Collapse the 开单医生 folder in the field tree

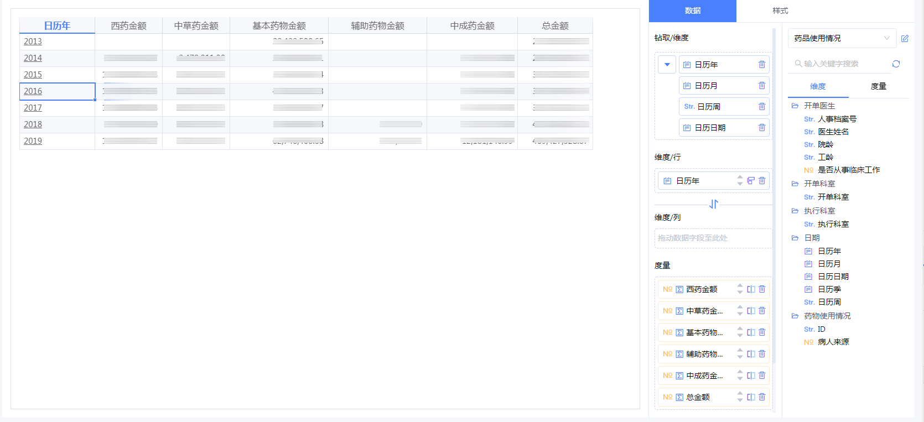[x=795, y=106]
